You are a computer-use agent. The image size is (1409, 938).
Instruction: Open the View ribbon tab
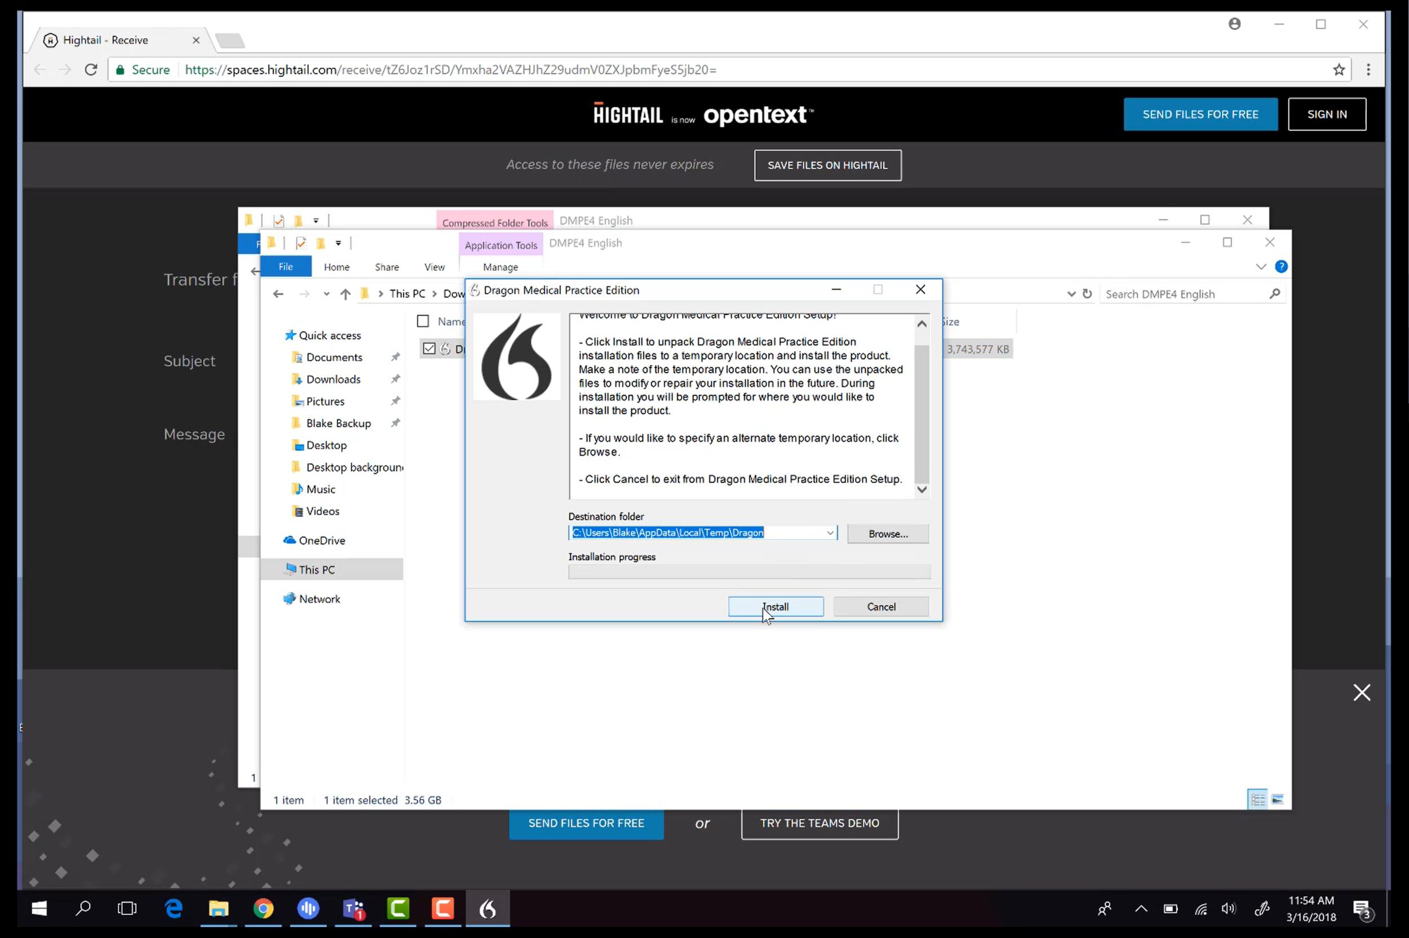click(434, 267)
